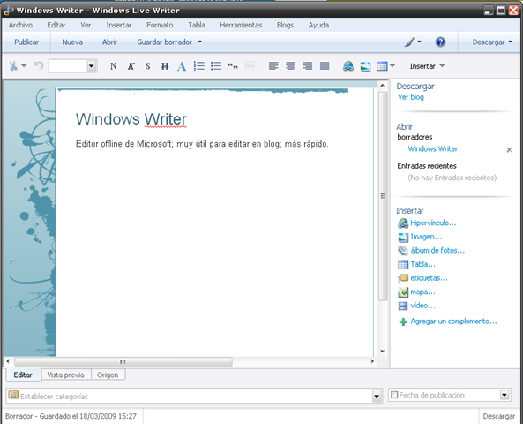Expand the Guardar borrador dropdown arrow

pos(200,42)
